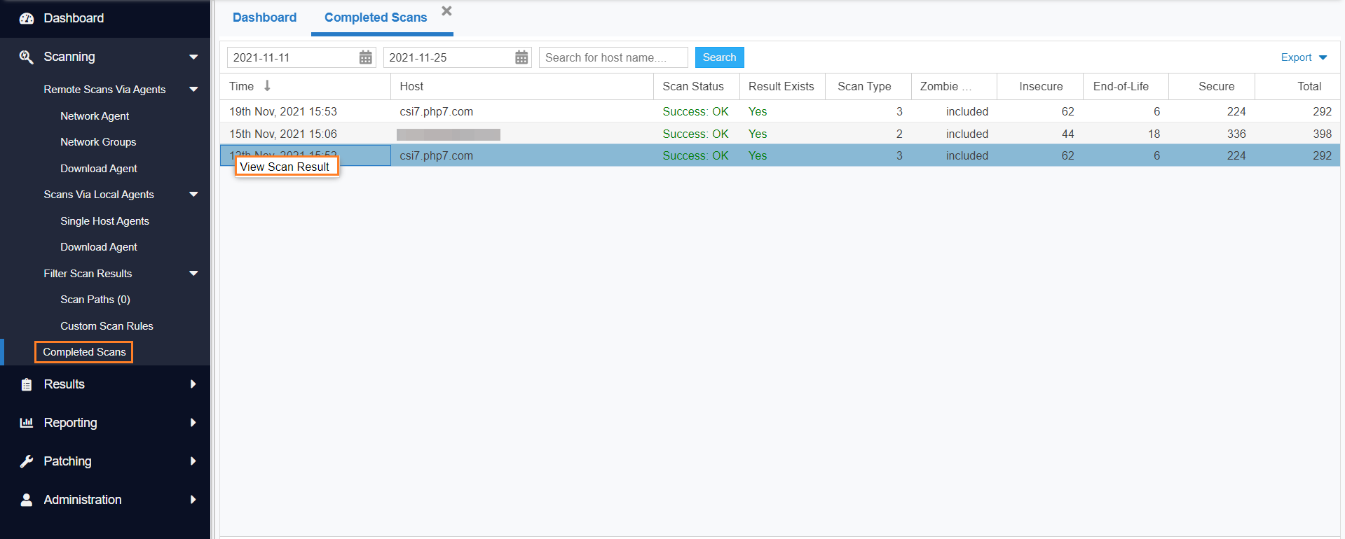Click the Administration user icon
Screen dimensions: 1345x539
click(27, 500)
